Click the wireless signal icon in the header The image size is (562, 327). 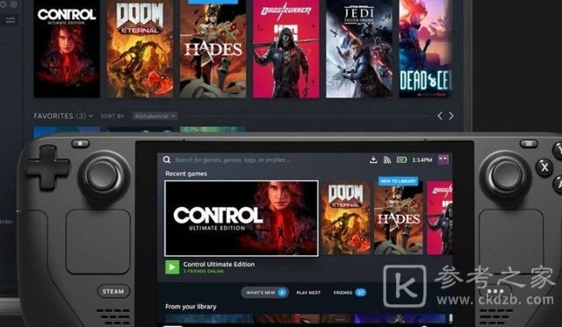tap(387, 160)
